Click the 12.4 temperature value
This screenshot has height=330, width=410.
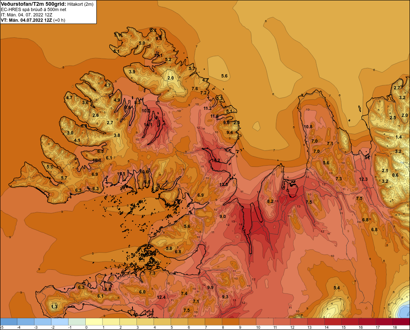coord(161,297)
